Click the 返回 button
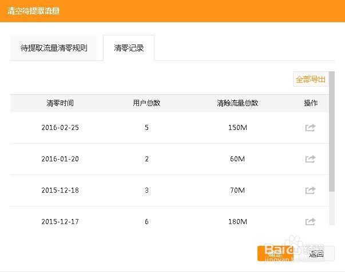Screen dimensions: 345x272 click(316, 254)
